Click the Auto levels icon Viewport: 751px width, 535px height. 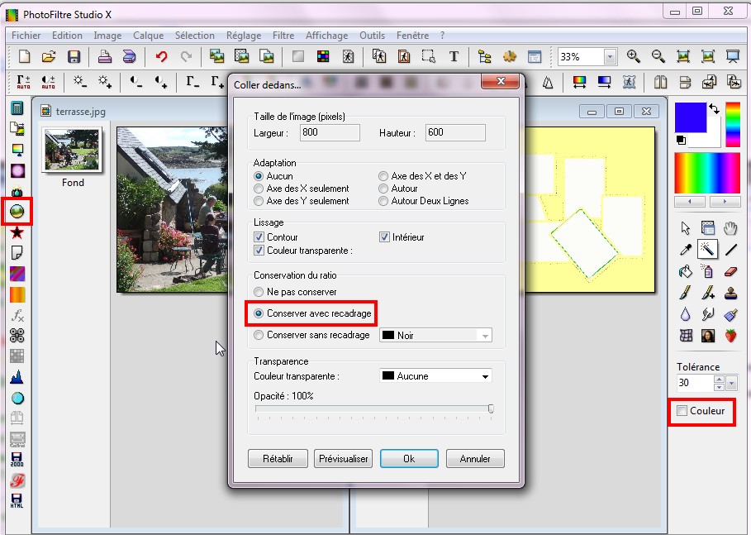pos(23,82)
